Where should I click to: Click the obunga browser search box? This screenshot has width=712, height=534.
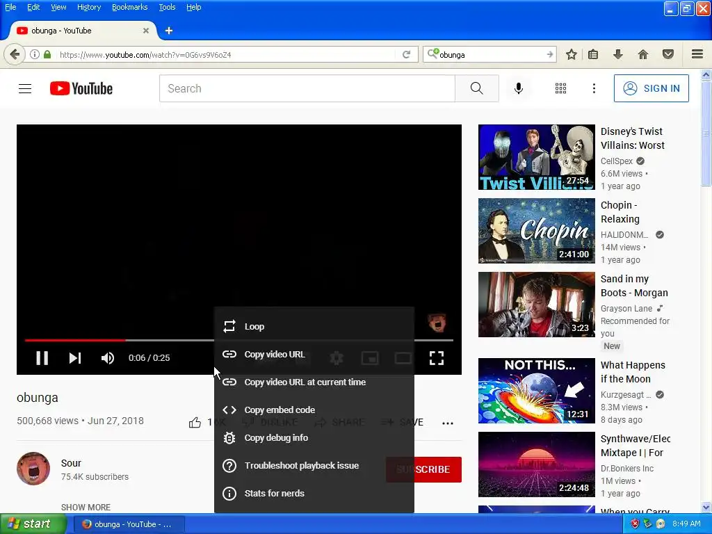(x=490, y=54)
